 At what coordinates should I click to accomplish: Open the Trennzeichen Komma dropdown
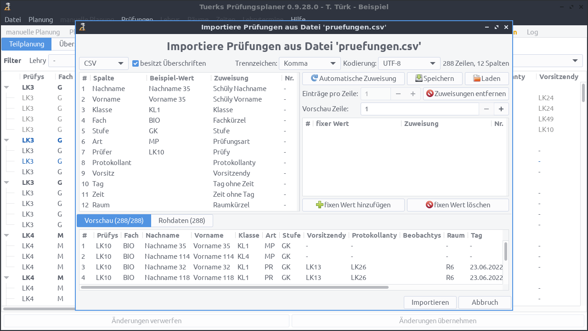(x=309, y=63)
